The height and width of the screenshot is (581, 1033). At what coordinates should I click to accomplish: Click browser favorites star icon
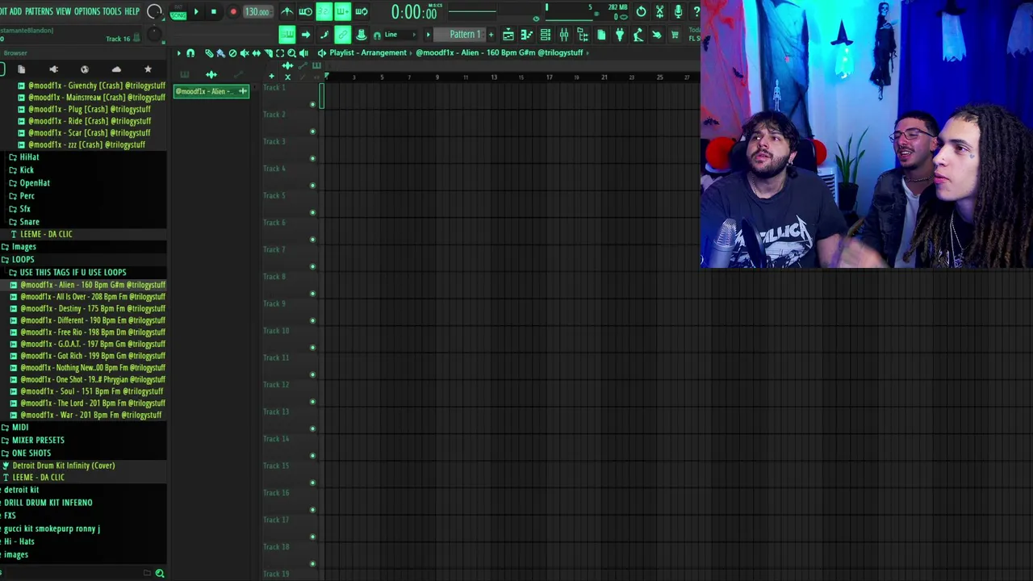click(x=148, y=69)
